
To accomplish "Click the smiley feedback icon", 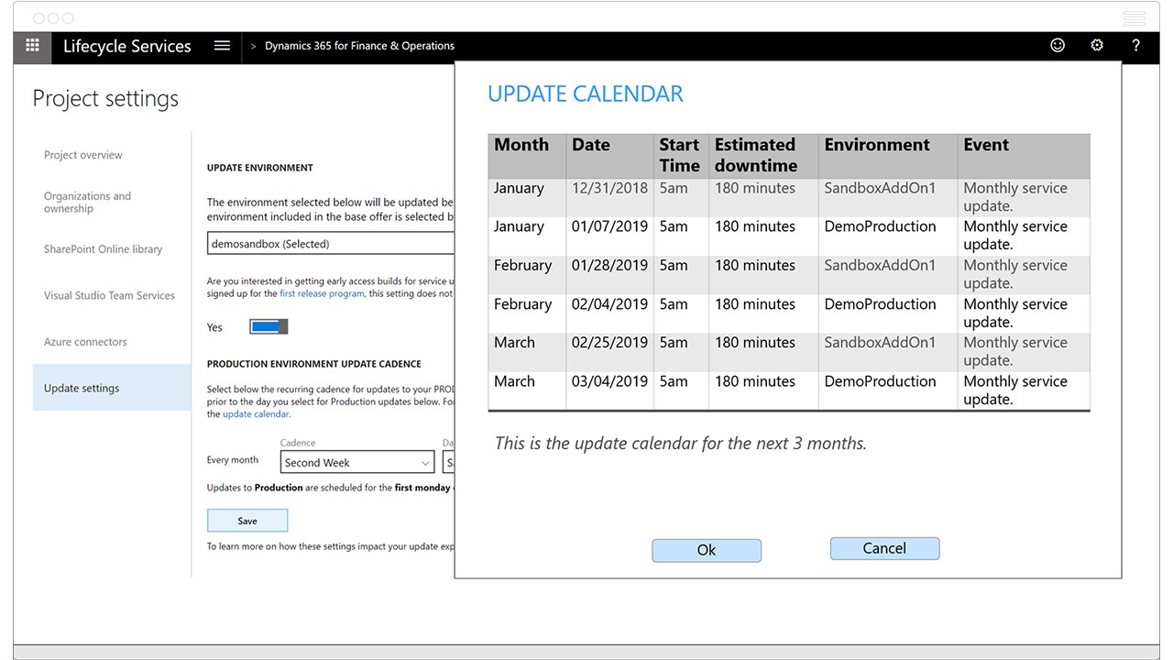I will (1058, 45).
